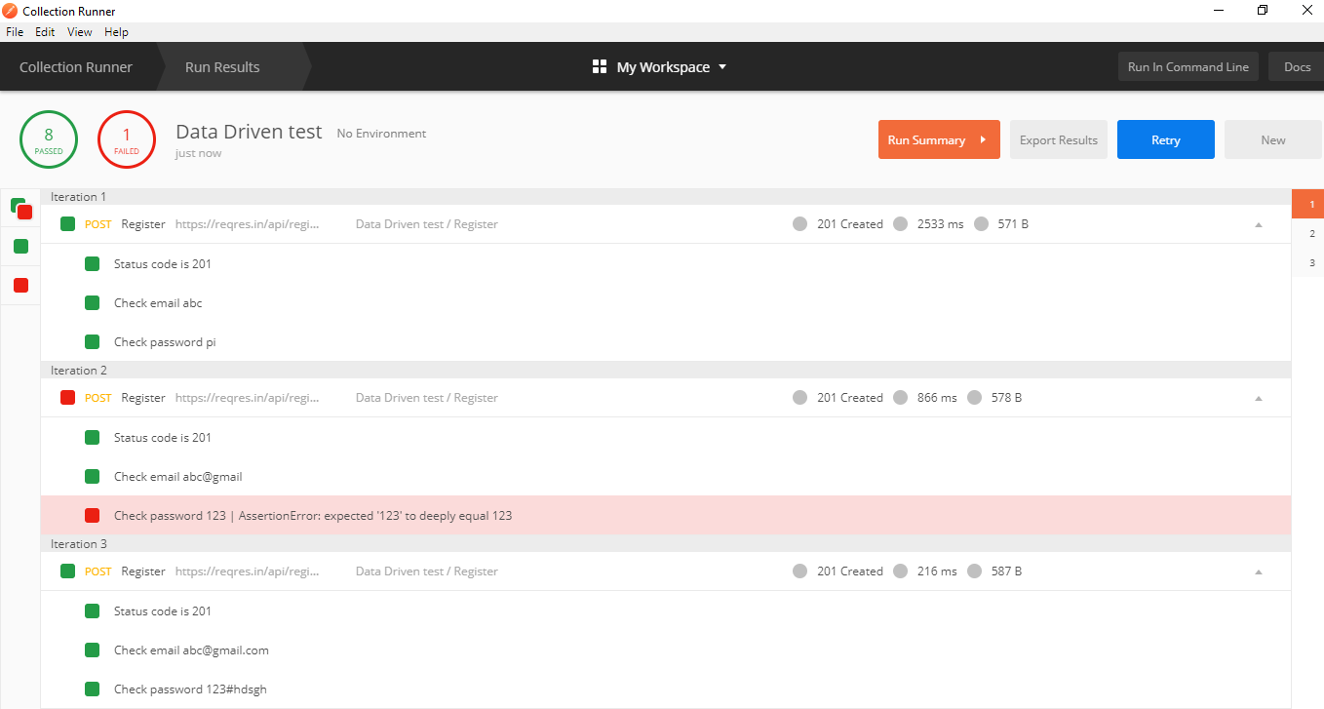Switch to the Run Results tab

221,66
